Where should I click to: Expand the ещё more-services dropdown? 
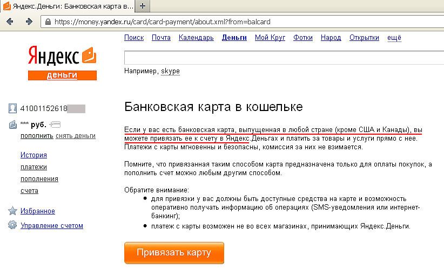tap(394, 38)
